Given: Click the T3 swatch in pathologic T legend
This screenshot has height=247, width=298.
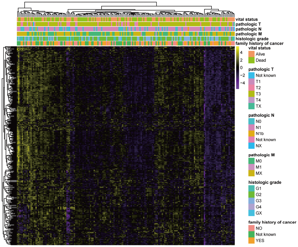Looking at the screenshot, I should coord(251,94).
